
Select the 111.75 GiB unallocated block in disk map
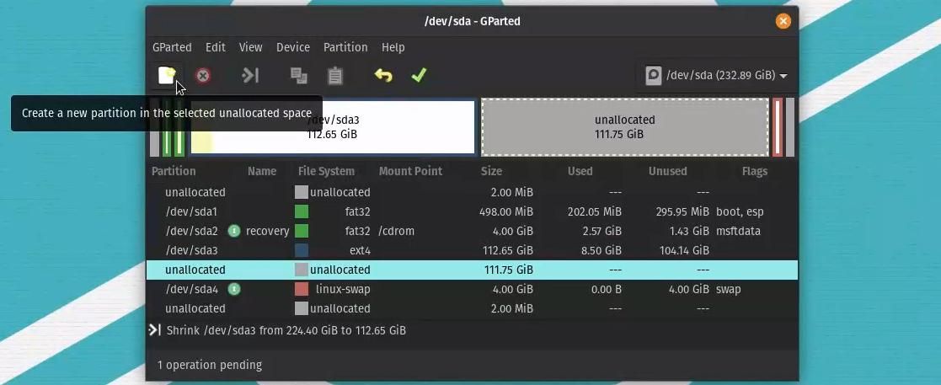[x=625, y=127]
